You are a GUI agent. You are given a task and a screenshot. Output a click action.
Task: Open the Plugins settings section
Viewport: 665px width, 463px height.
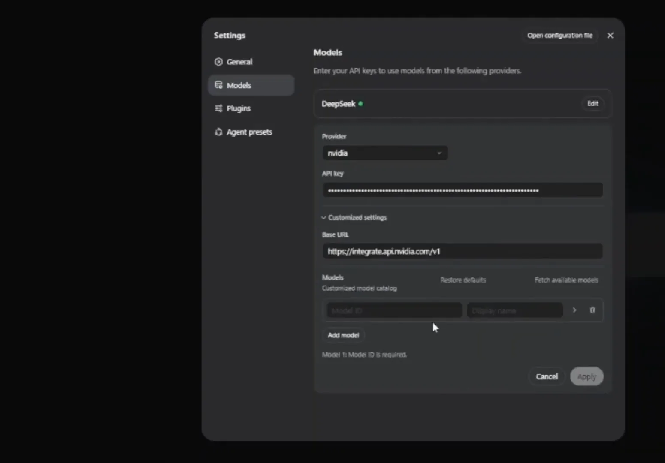(x=251, y=108)
